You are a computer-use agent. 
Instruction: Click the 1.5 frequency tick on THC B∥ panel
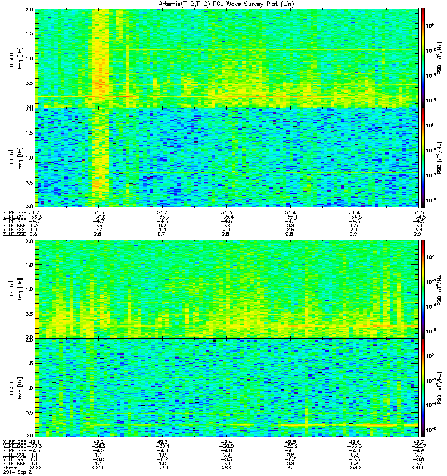(x=29, y=363)
